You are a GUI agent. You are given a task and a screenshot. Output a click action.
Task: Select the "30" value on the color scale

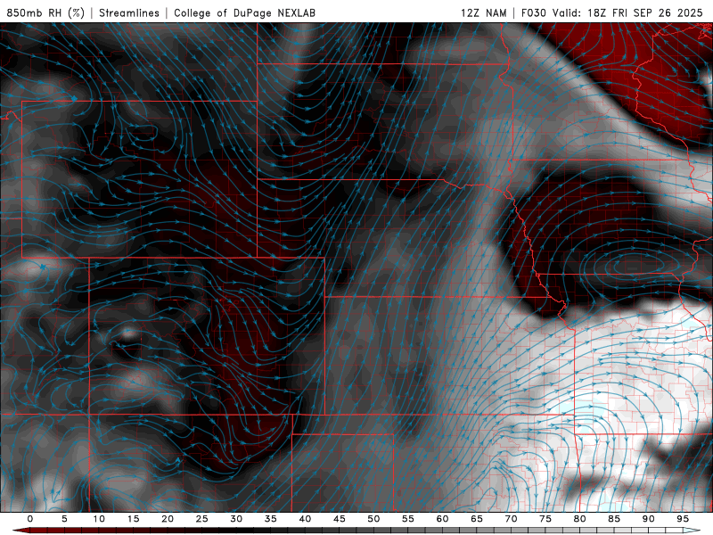[x=236, y=519]
